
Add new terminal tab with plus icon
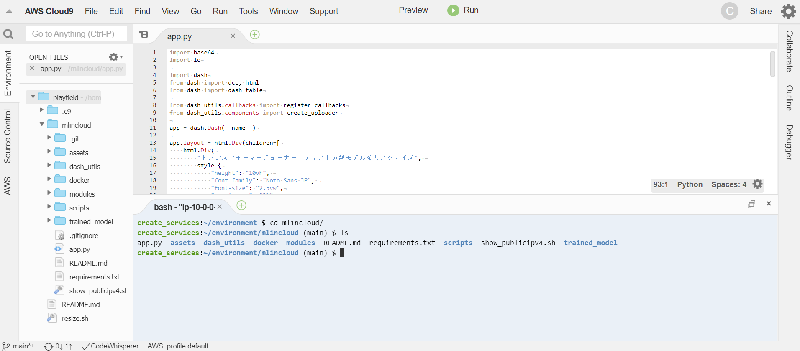[241, 205]
